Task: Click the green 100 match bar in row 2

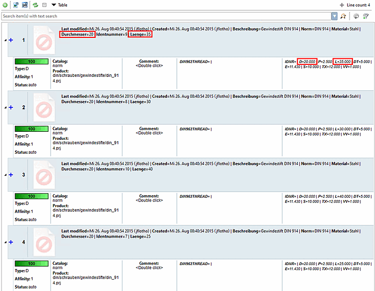Action: click(31, 129)
